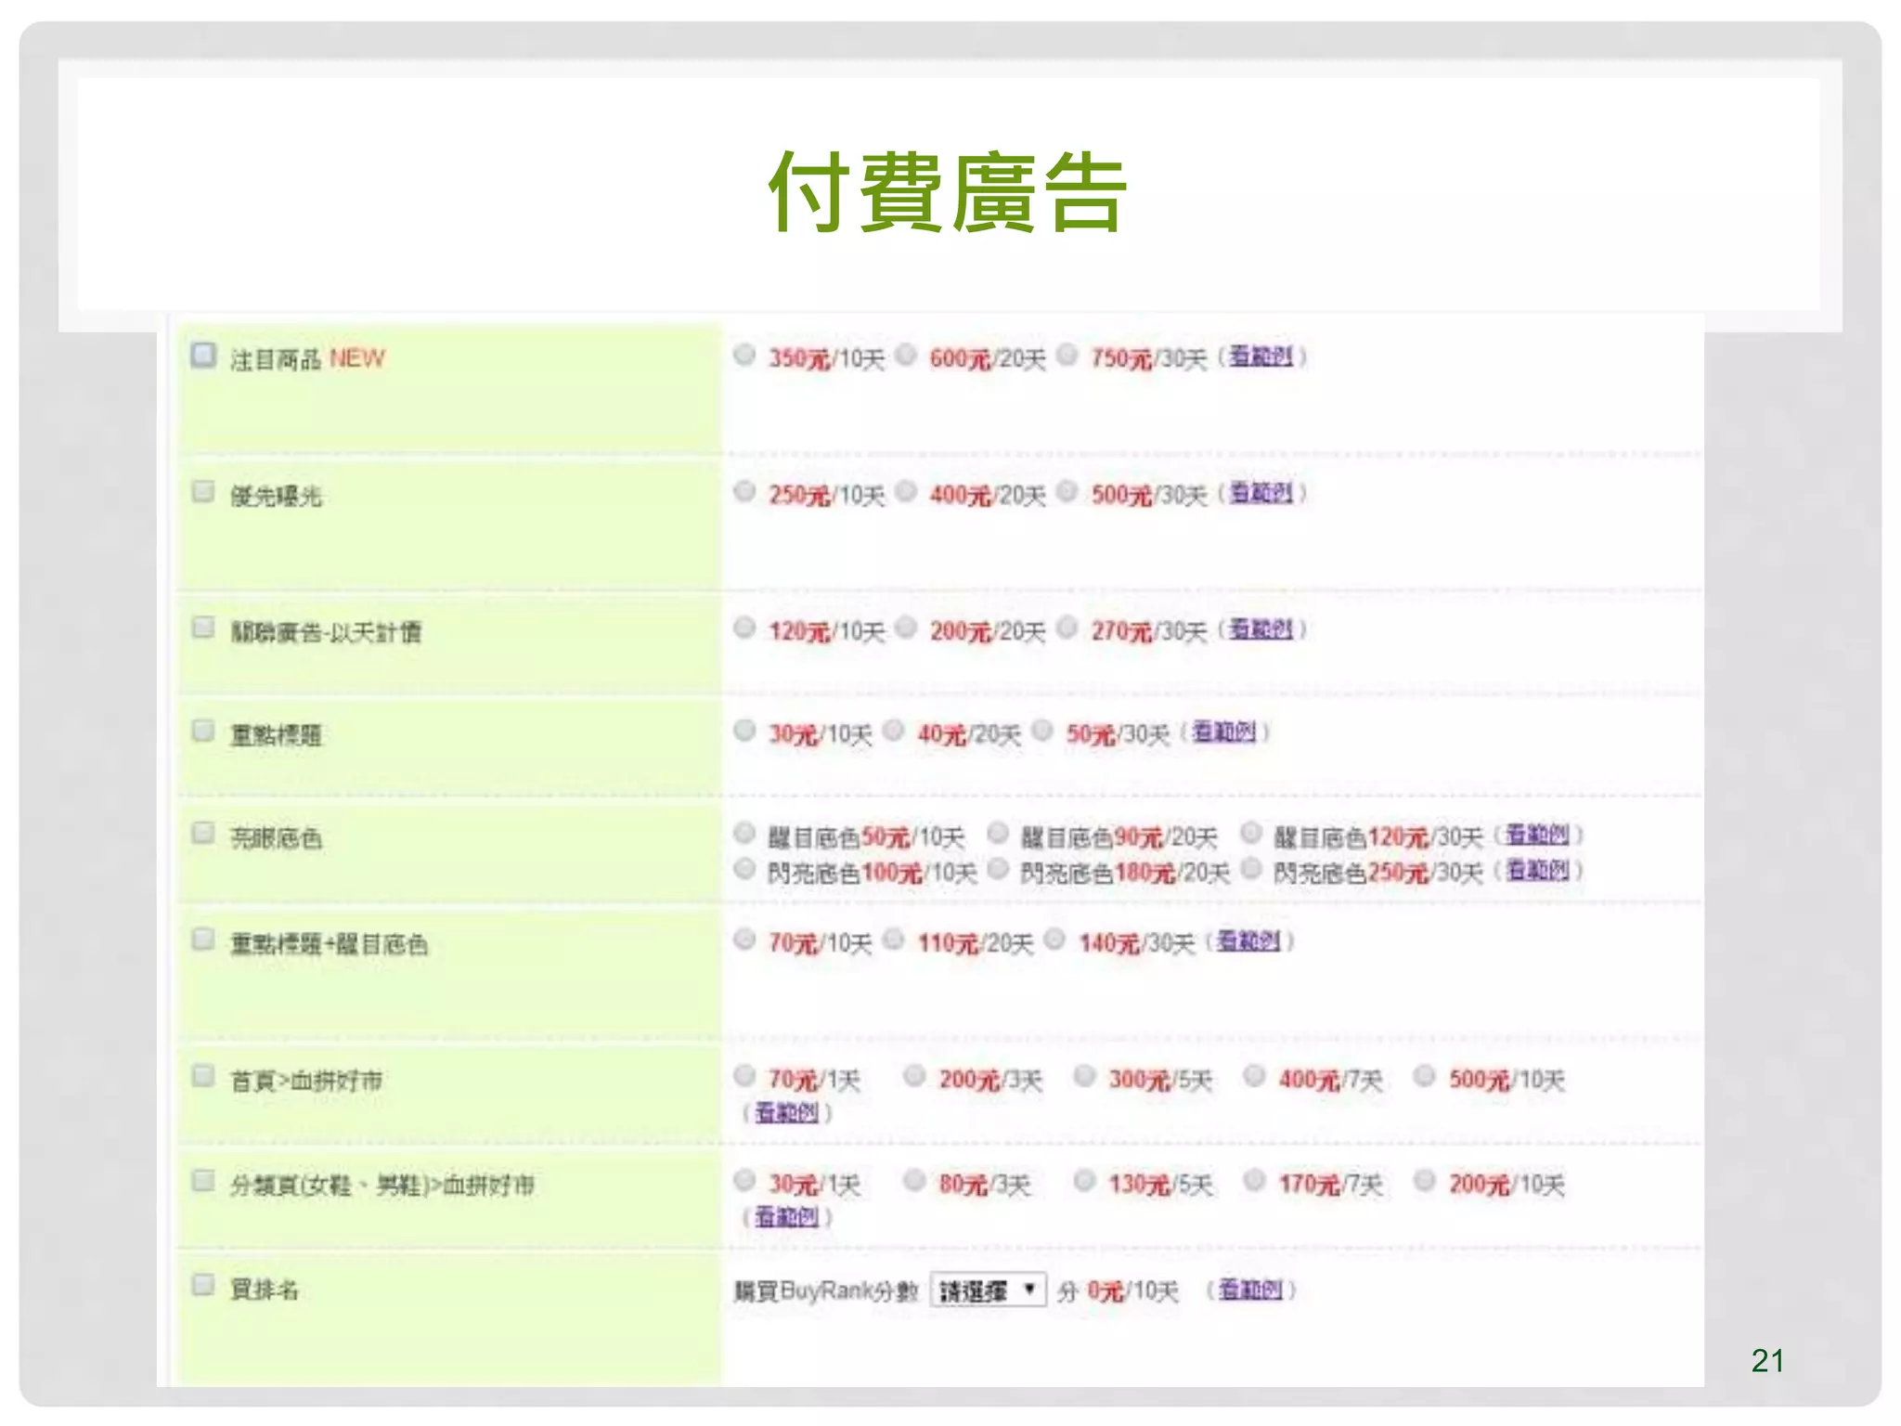Select 130元/5天 radio for 分類頁>血拼好市
The height and width of the screenshot is (1426, 1901).
tap(1084, 1181)
